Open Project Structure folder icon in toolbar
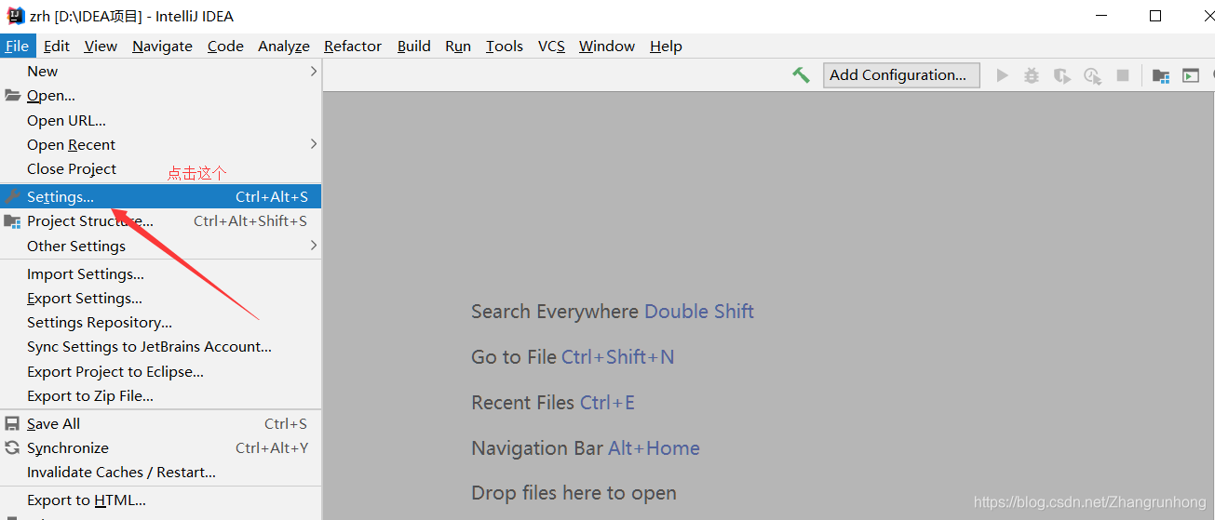Screen dimensions: 1215x520 point(1161,75)
